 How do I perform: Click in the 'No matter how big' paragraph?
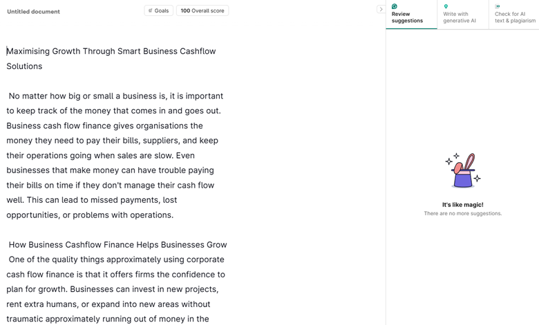115,96
